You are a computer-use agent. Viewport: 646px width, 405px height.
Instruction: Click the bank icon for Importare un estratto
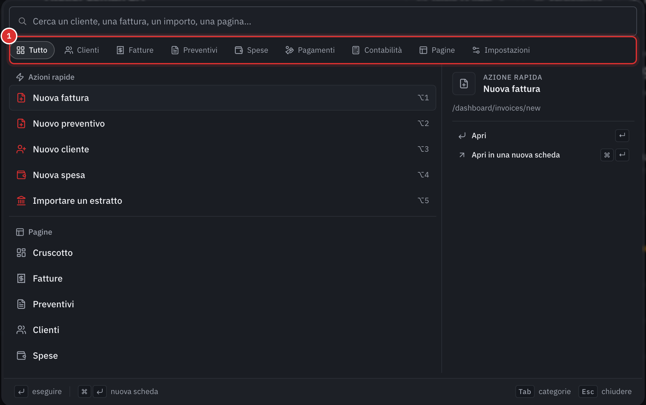pos(21,201)
